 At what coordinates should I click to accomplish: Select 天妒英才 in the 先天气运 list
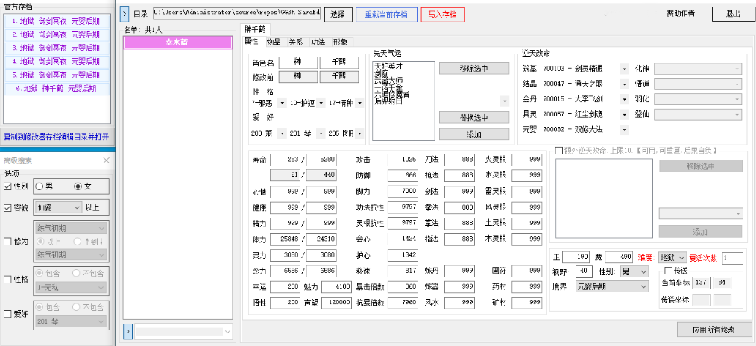[x=388, y=66]
